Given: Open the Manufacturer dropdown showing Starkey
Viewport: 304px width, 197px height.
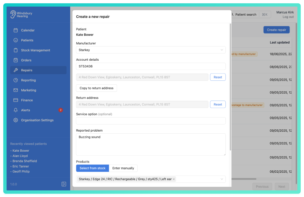Looking at the screenshot, I should click(x=151, y=50).
